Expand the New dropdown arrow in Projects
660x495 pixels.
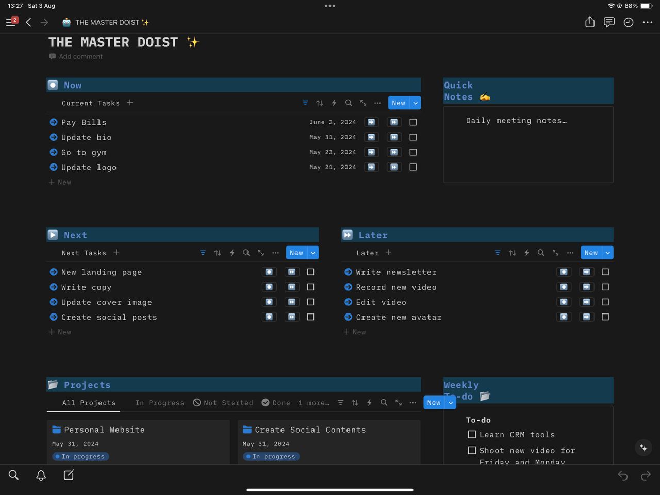pos(451,403)
